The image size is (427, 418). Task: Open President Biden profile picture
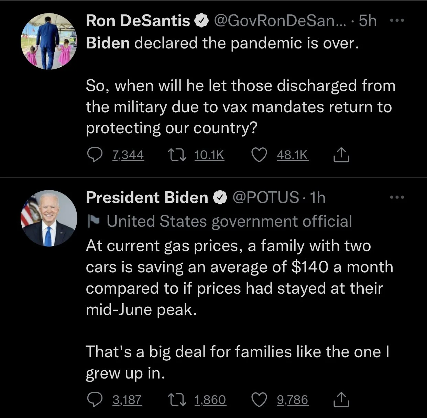49,218
